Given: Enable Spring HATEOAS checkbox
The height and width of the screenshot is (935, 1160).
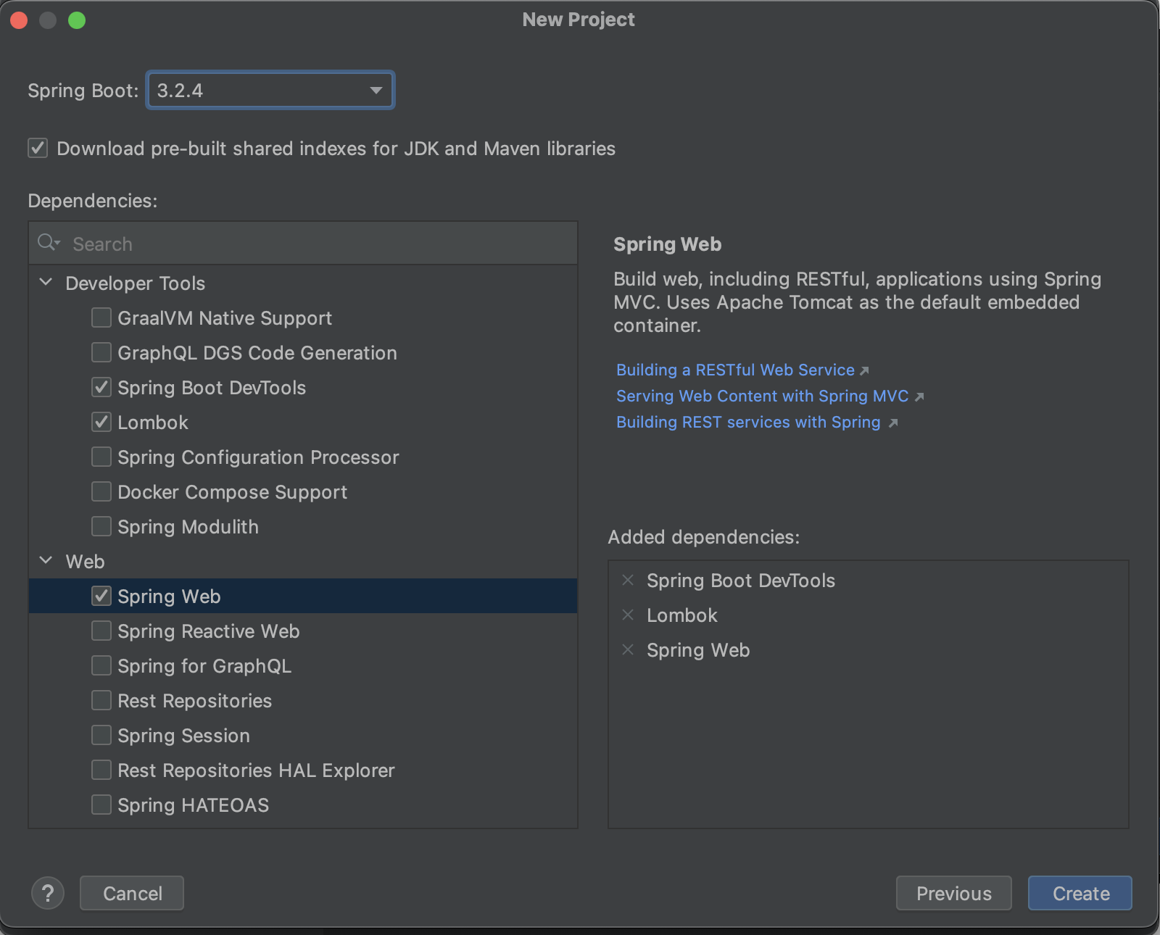Looking at the screenshot, I should pos(101,805).
